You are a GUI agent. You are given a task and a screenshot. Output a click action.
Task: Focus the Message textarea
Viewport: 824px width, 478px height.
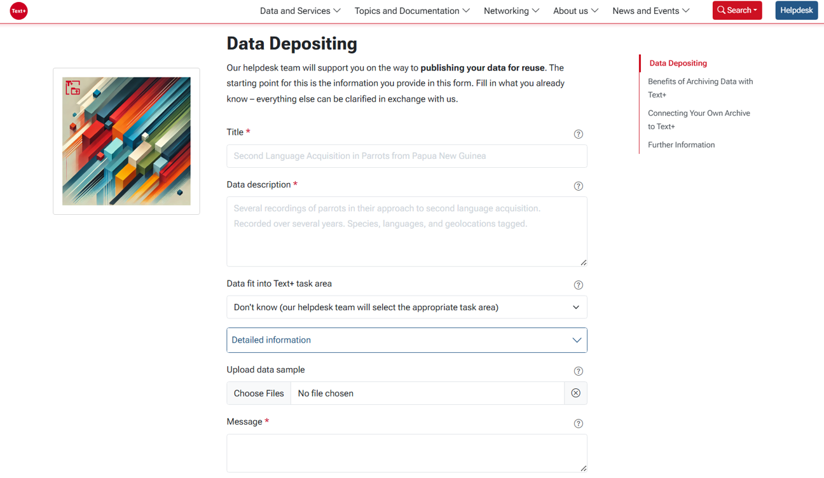(x=407, y=453)
